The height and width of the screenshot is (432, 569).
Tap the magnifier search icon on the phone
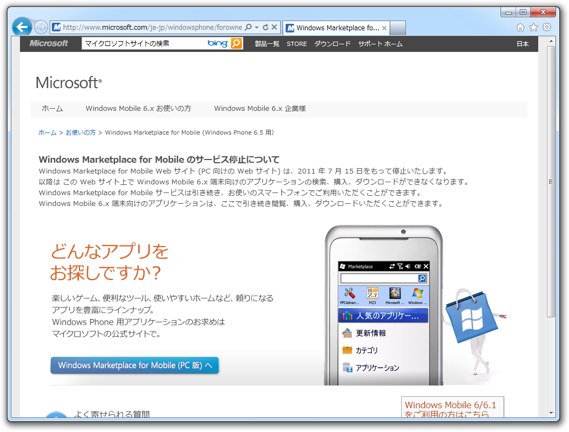422,278
